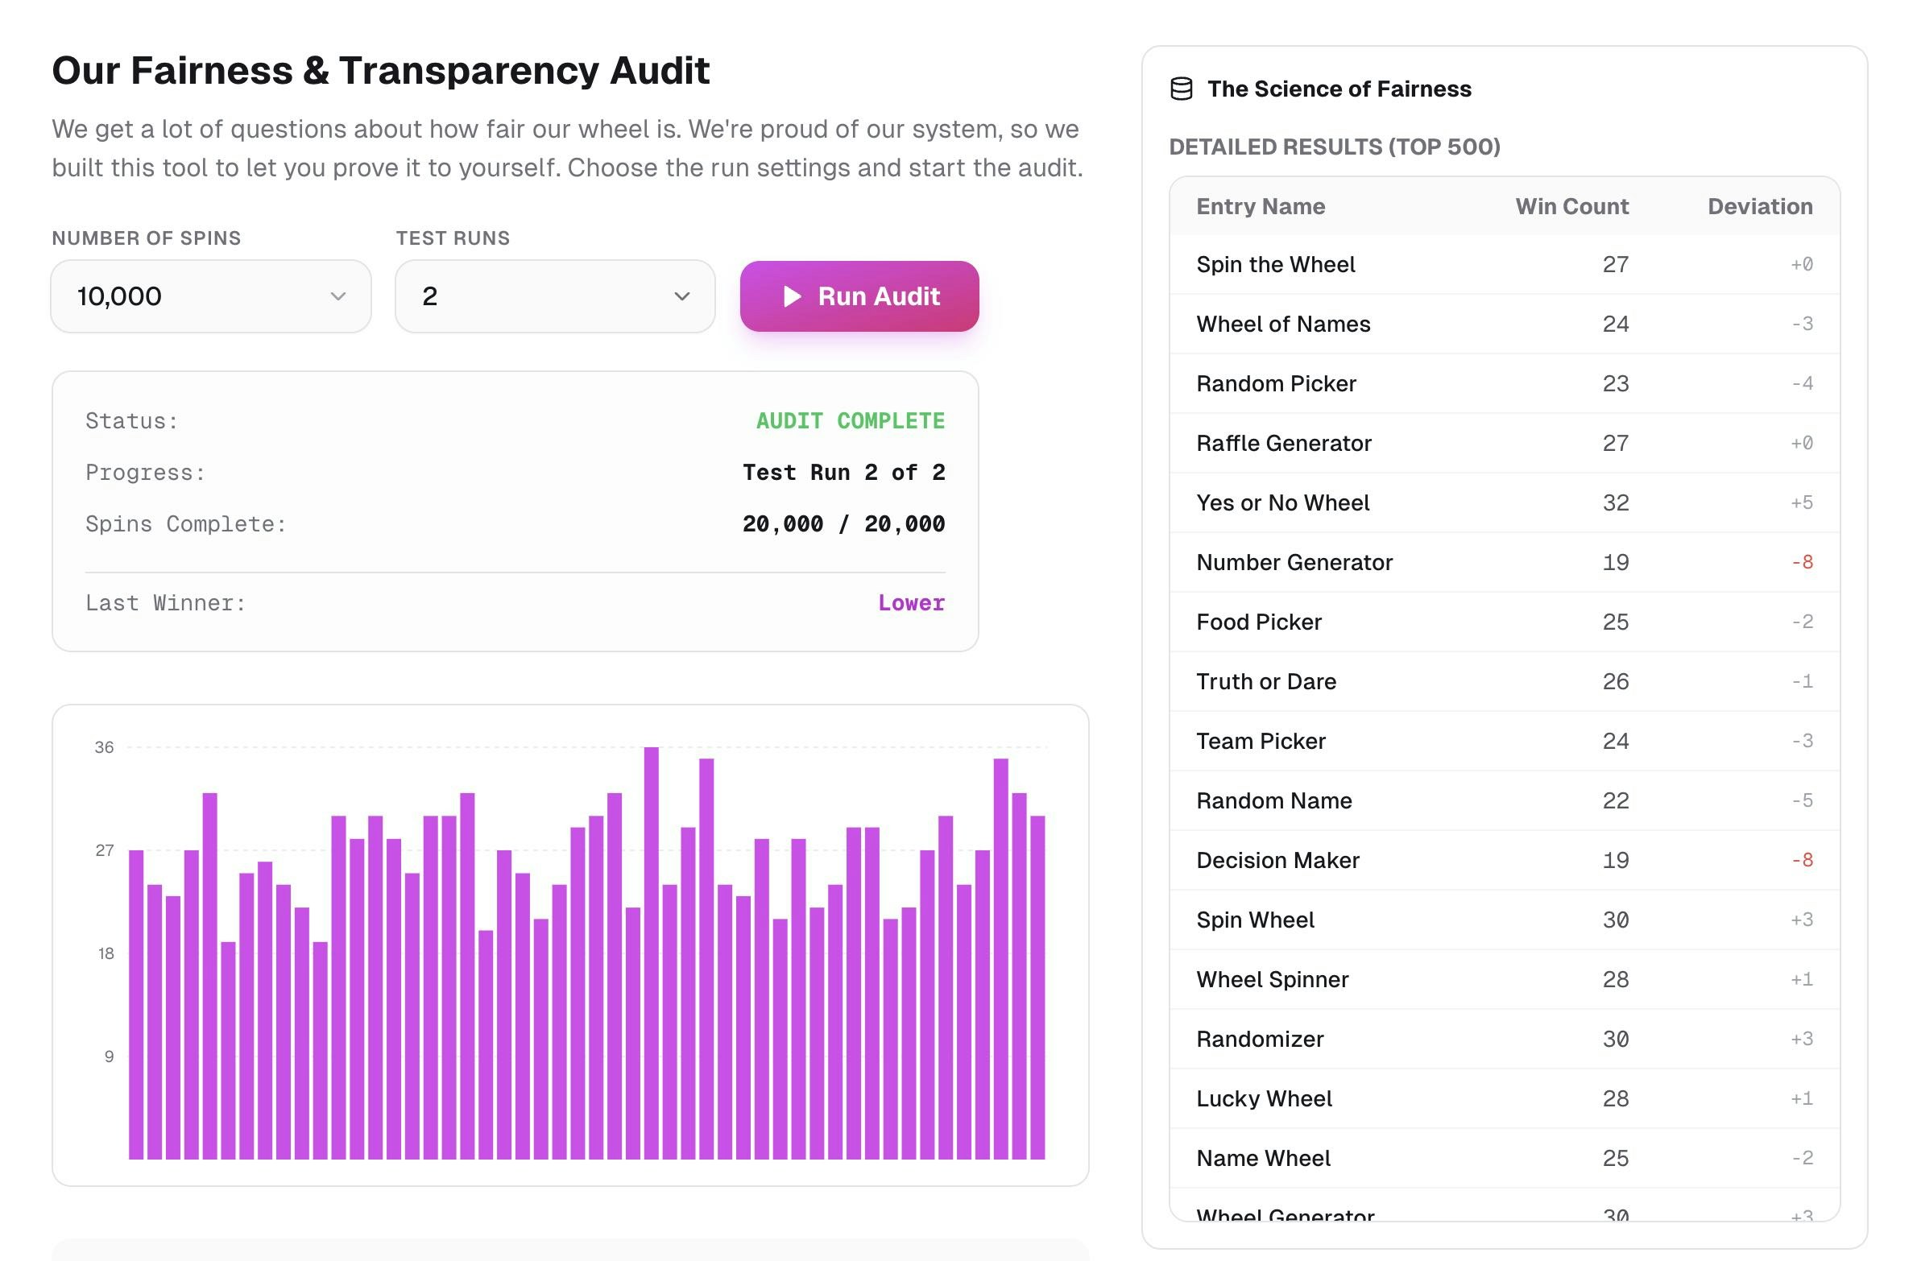This screenshot has height=1261, width=1917.
Task: Click the Entry Name column header
Action: point(1261,206)
